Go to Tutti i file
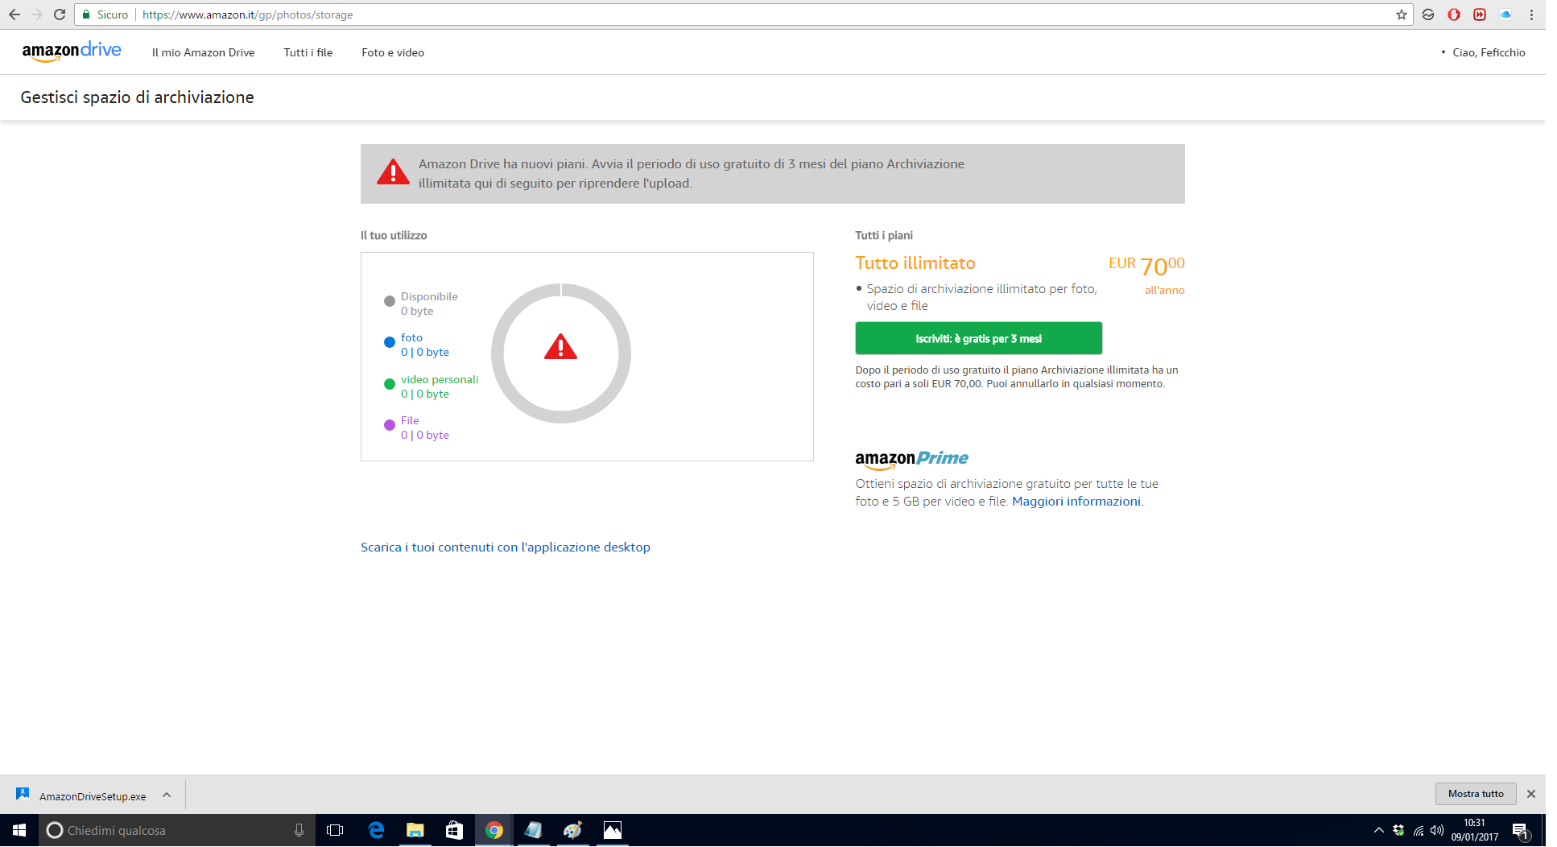The image size is (1557, 847). (308, 52)
